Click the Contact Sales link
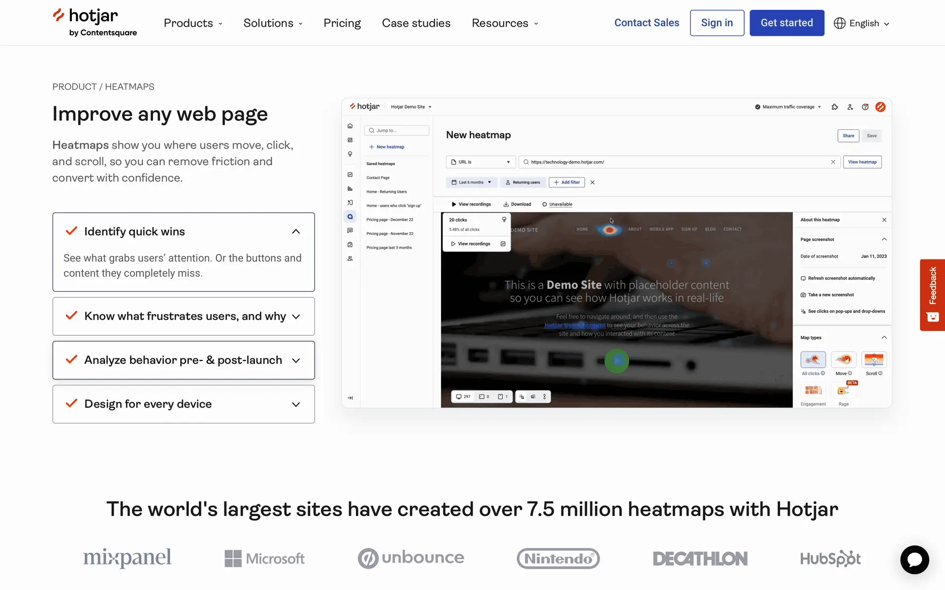 pos(646,23)
